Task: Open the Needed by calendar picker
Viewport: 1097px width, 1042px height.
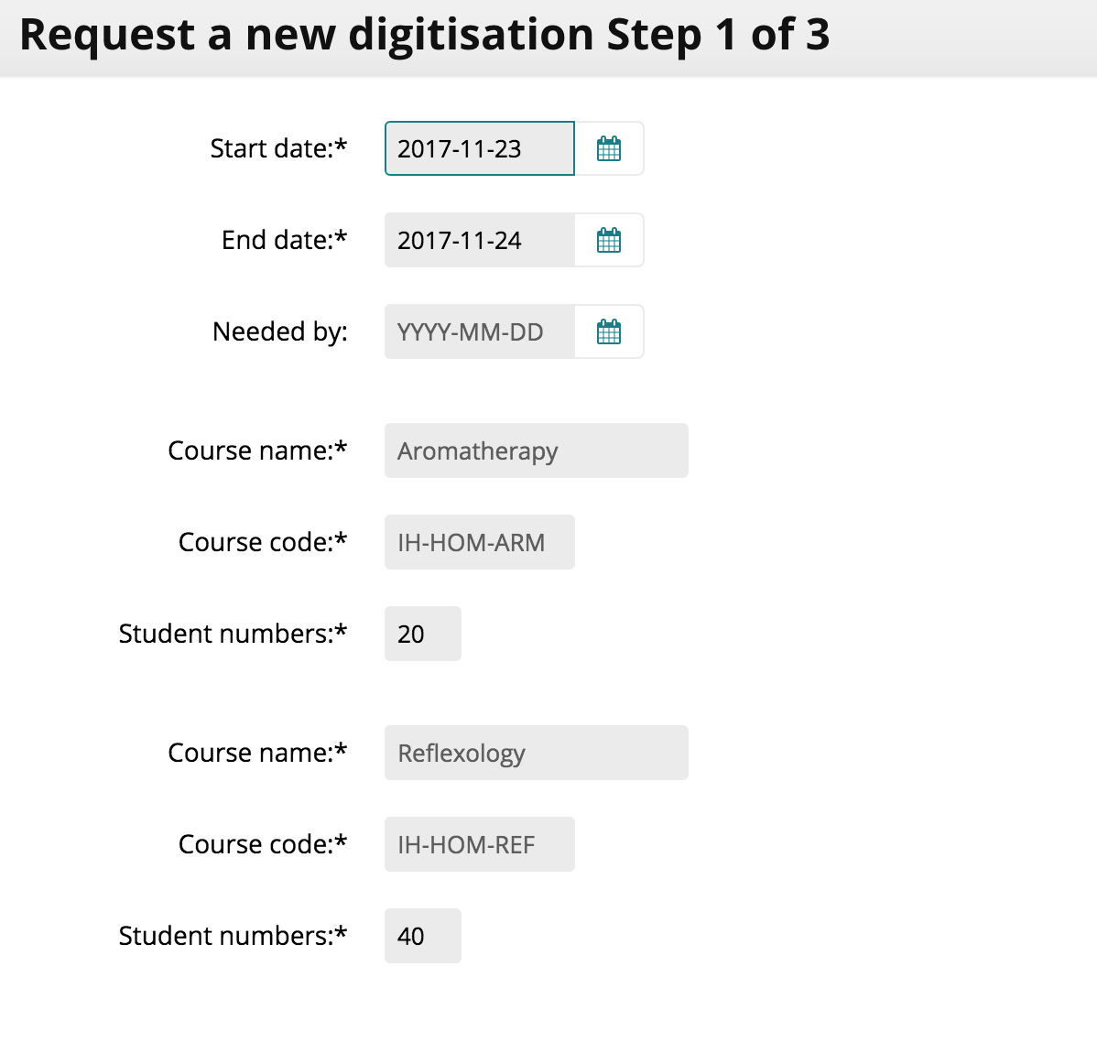Action: (609, 331)
